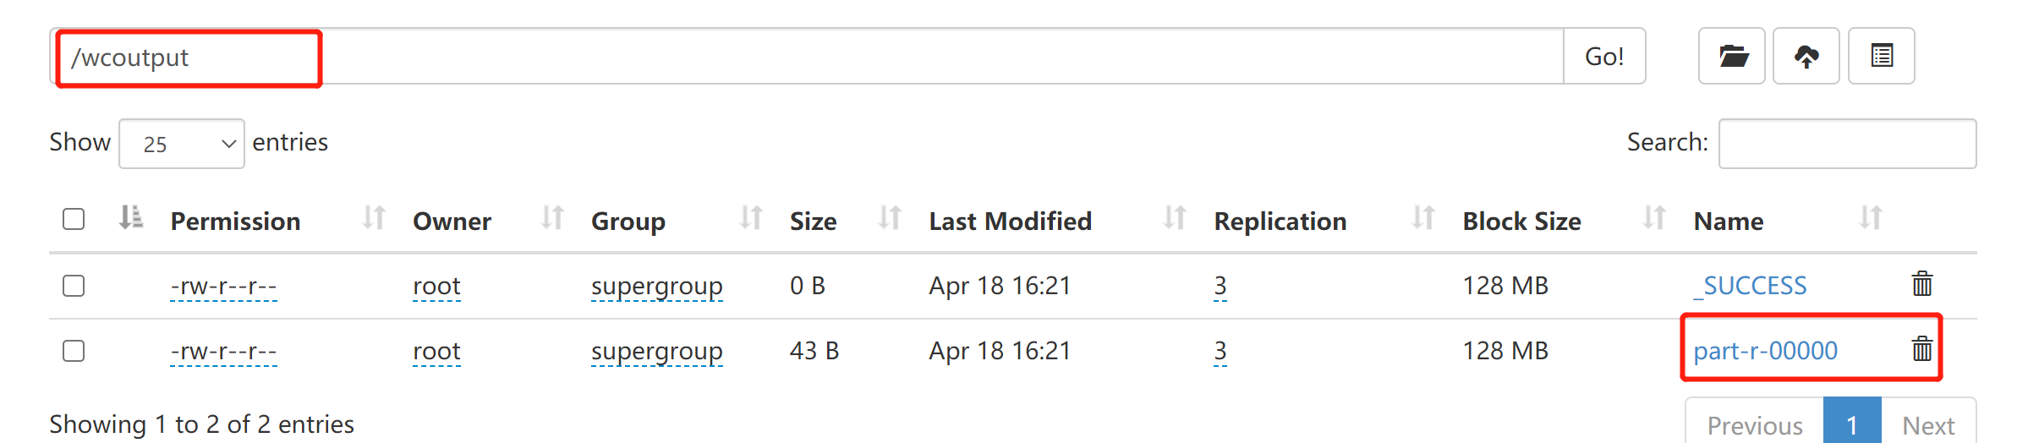Click the cut and paste list icon
The width and height of the screenshot is (2039, 443).
[1882, 57]
